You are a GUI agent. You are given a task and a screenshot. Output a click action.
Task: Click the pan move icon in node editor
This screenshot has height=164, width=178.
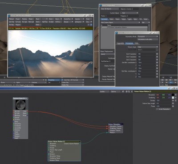126,92
